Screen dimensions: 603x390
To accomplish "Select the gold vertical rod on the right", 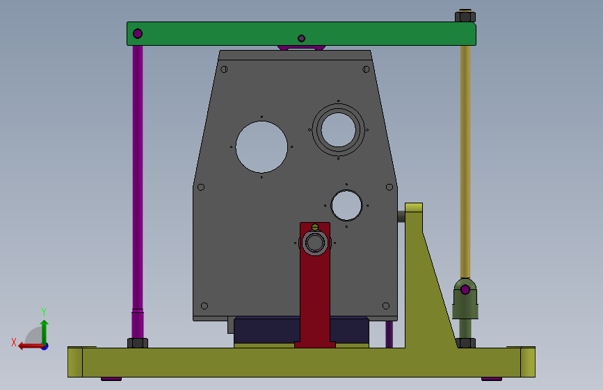I will pyautogui.click(x=465, y=161).
